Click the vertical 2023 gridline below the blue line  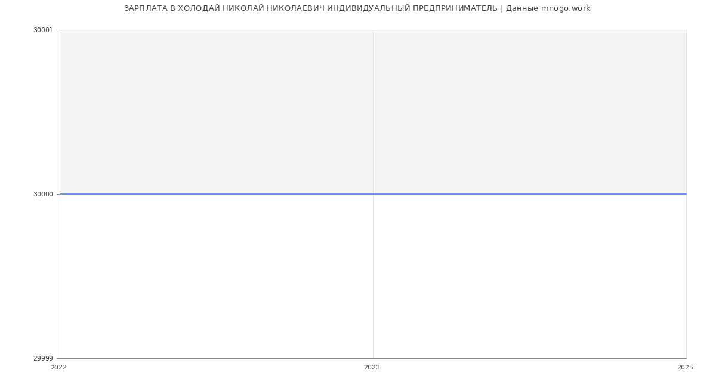point(373,276)
